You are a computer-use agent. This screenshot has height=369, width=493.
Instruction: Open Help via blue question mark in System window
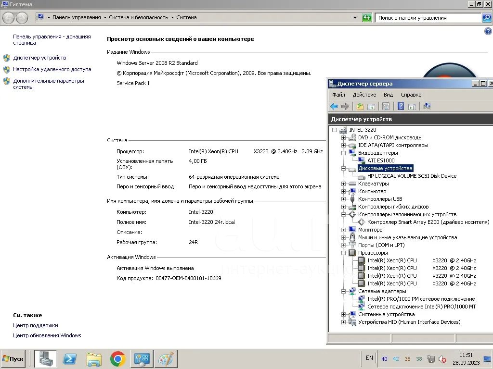[x=488, y=31]
